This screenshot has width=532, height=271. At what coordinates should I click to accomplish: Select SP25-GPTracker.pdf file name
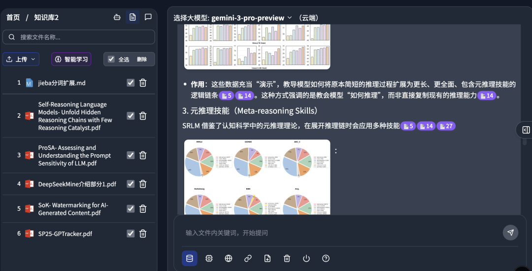pyautogui.click(x=65, y=234)
